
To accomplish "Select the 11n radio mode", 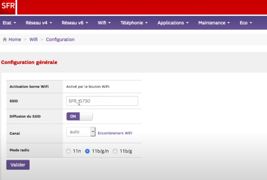I will click(x=68, y=151).
